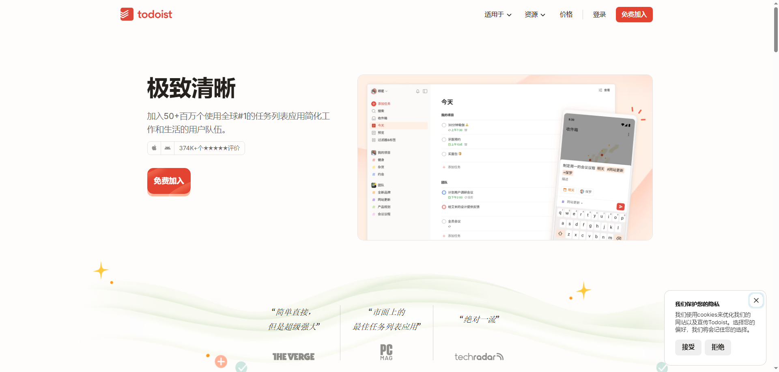The width and height of the screenshot is (779, 372).
Task: Select the 搜索 magnifier icon
Action: (373, 111)
